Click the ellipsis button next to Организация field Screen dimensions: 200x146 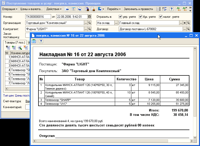86,23
